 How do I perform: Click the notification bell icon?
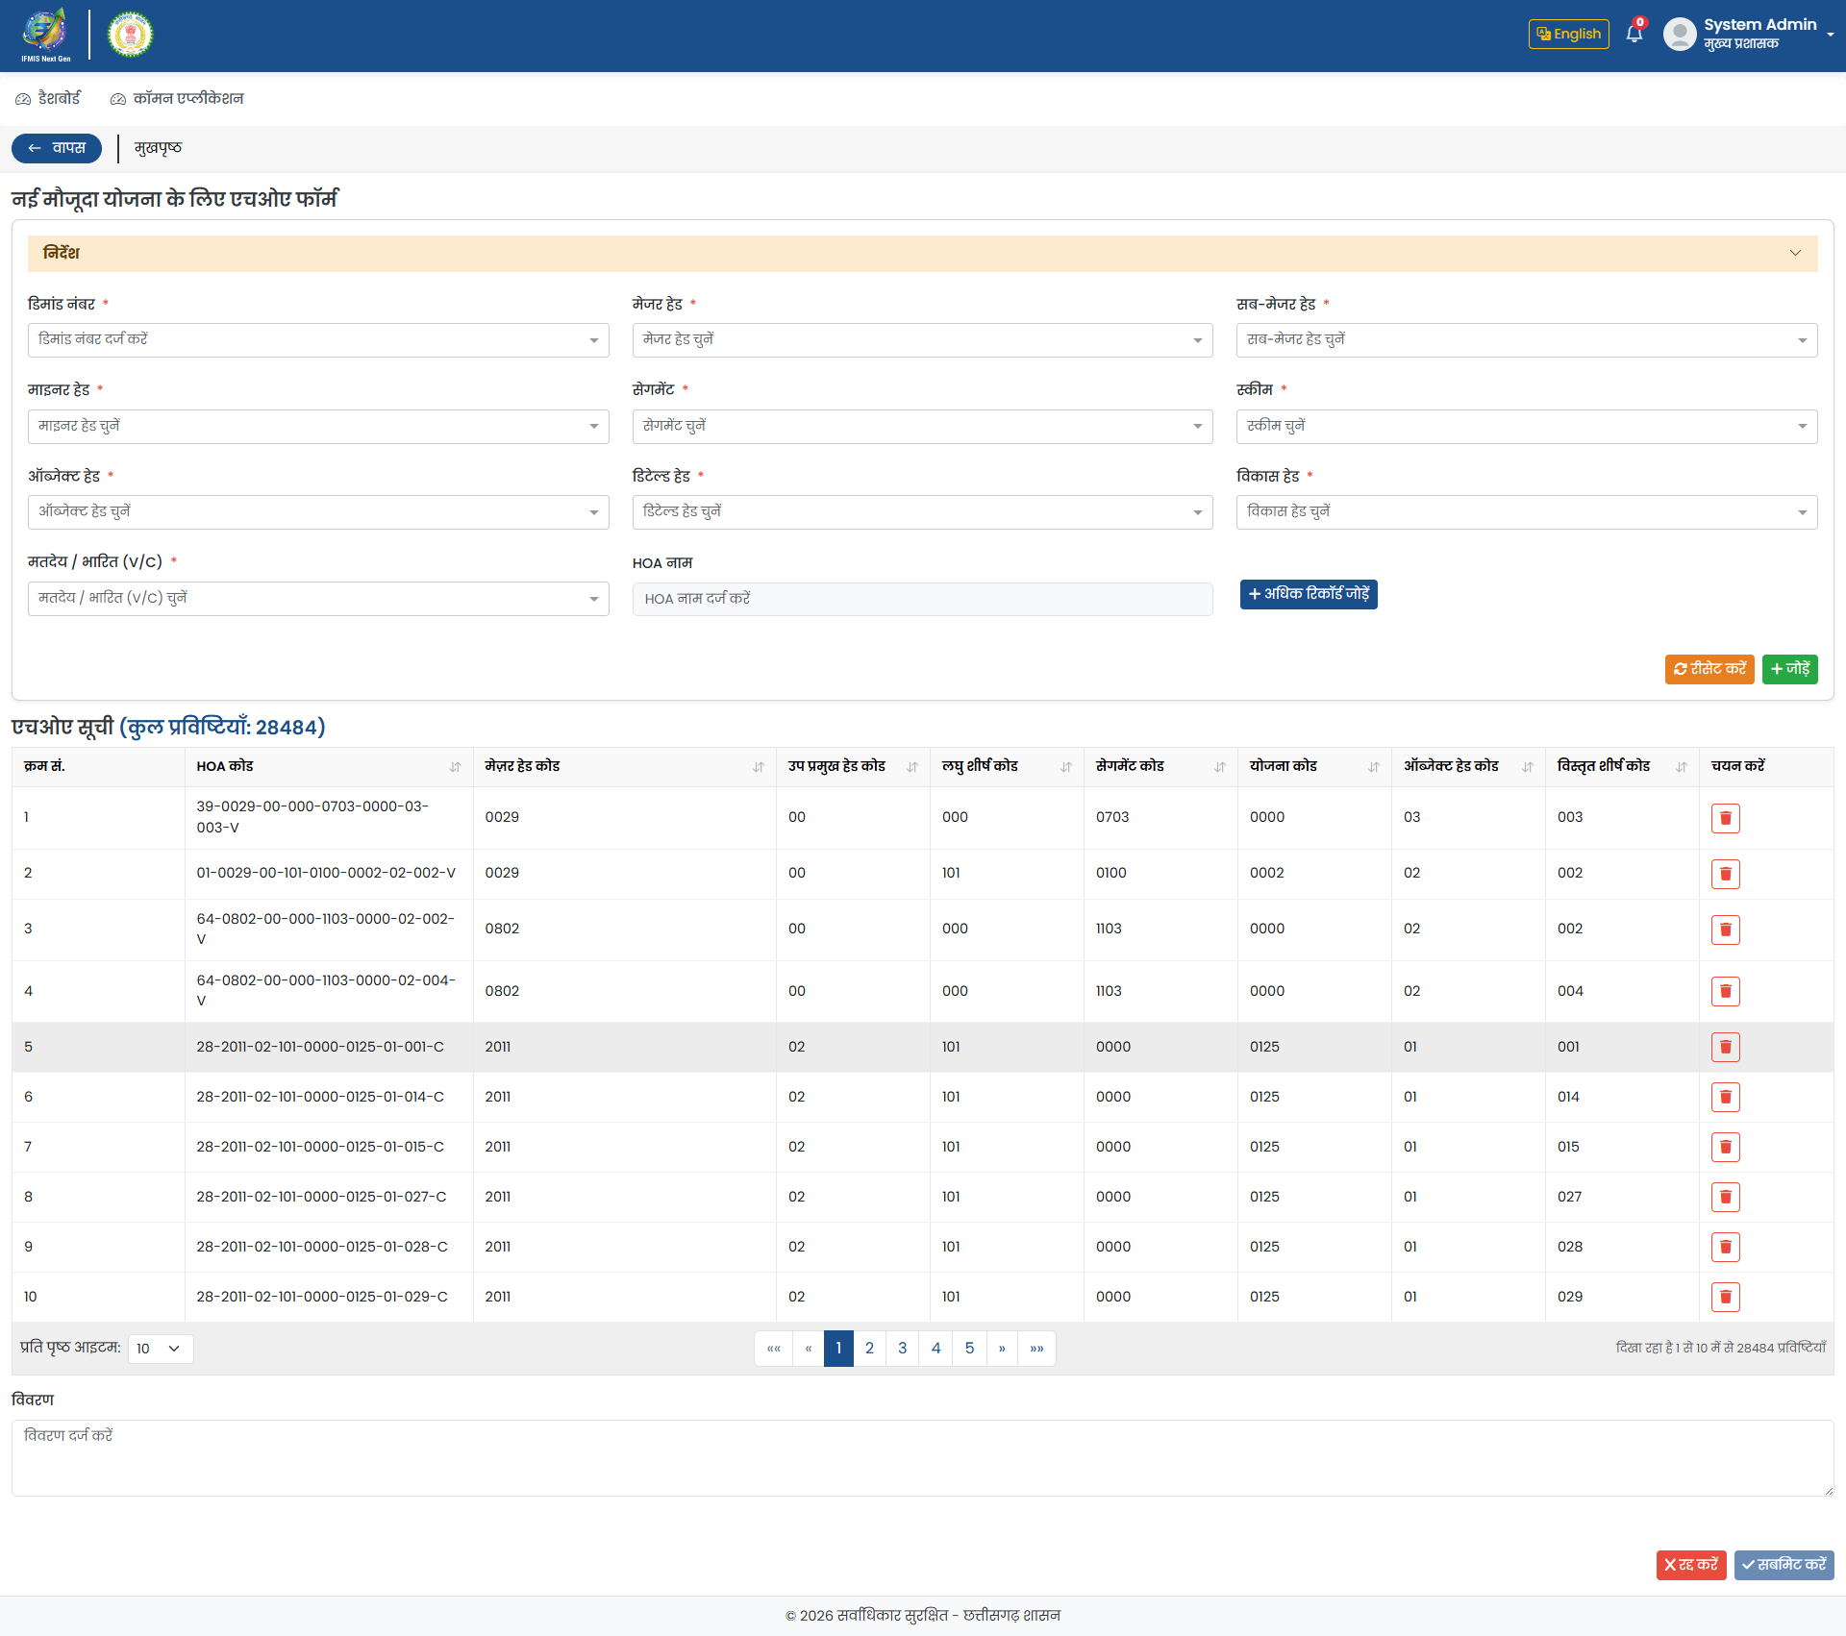click(1634, 34)
